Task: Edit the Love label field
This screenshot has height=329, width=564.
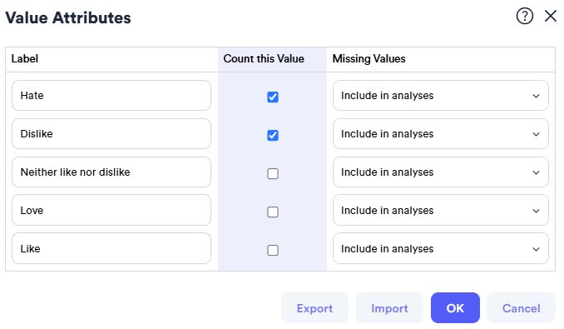Action: point(111,210)
